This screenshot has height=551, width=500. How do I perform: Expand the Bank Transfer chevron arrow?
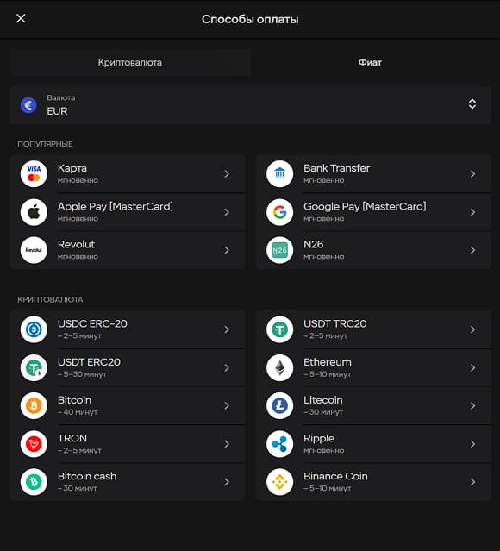click(x=473, y=174)
